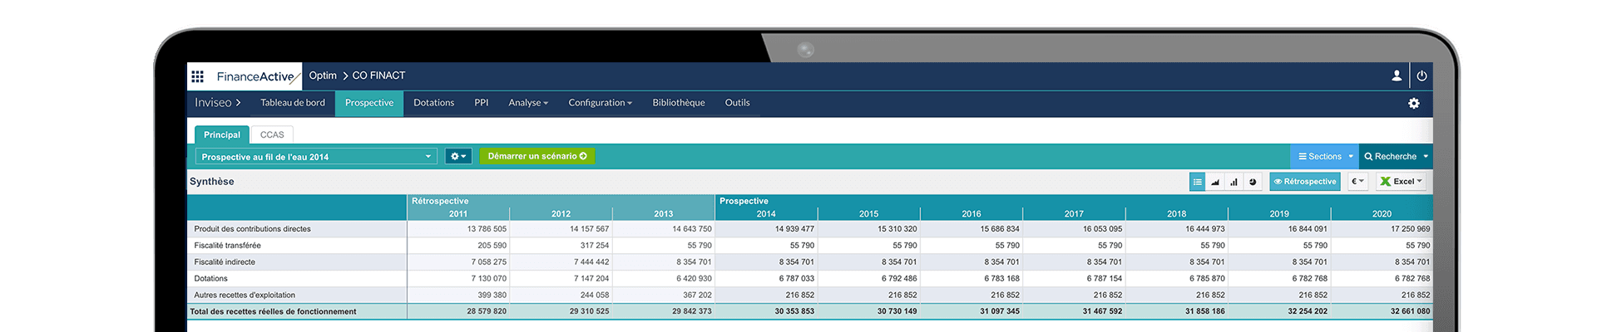
Task: Switch to table list view
Action: pos(1197,182)
